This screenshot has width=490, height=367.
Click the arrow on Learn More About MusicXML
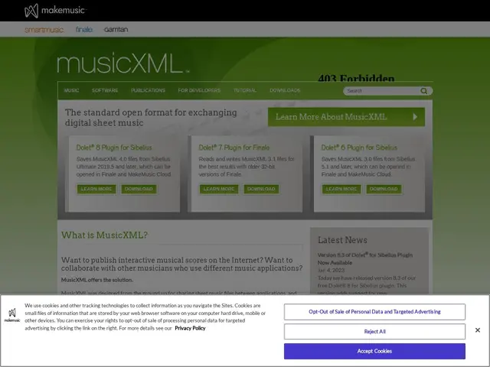[415, 117]
